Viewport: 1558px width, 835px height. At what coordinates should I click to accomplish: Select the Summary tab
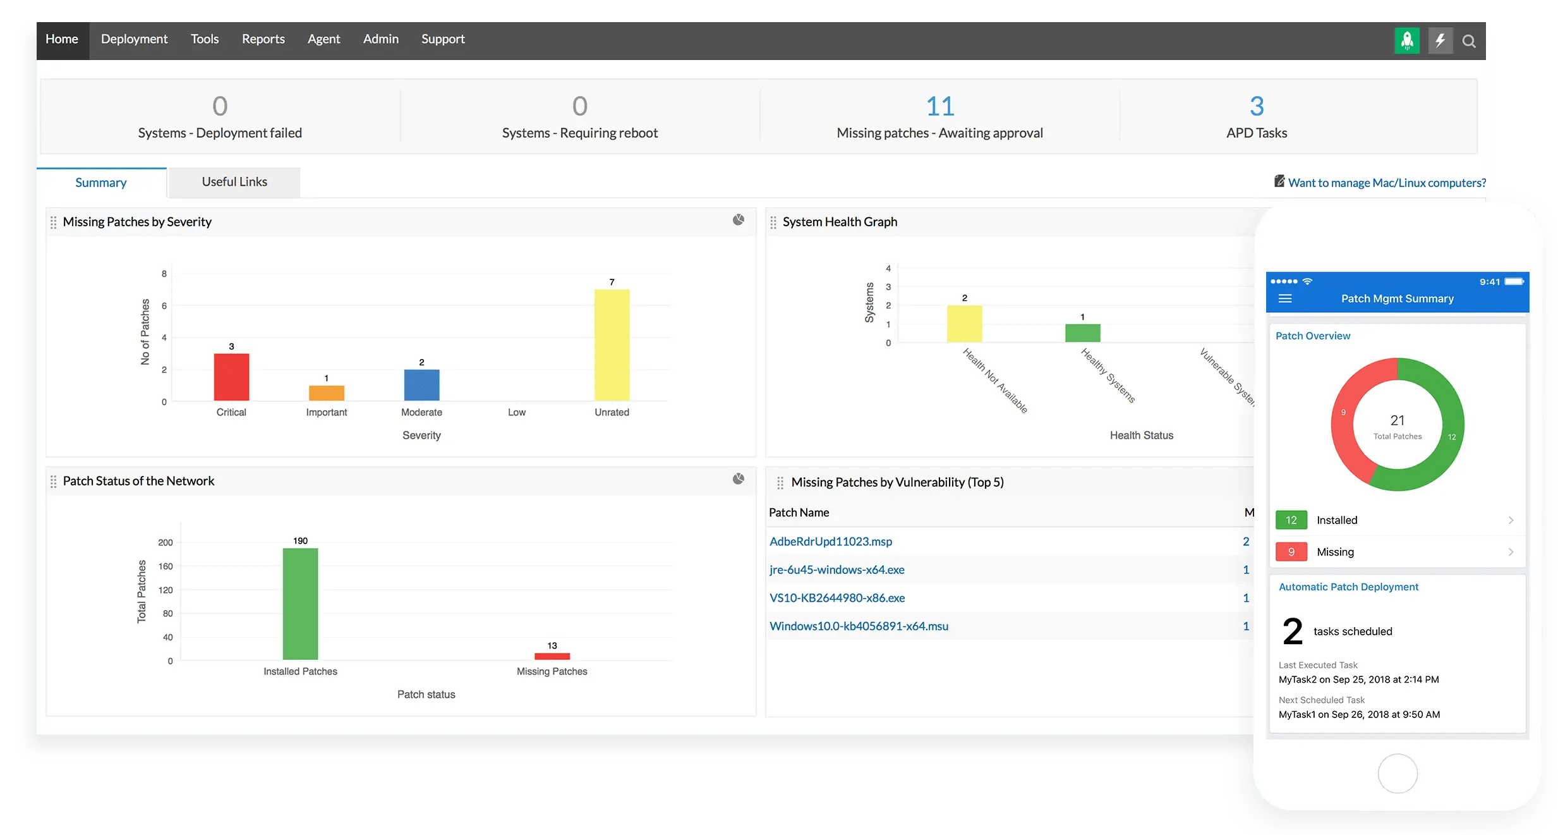[x=100, y=182]
